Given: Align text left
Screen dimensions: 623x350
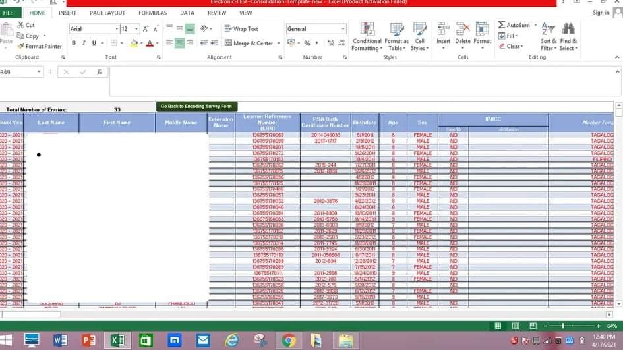Looking at the screenshot, I should pos(169,43).
